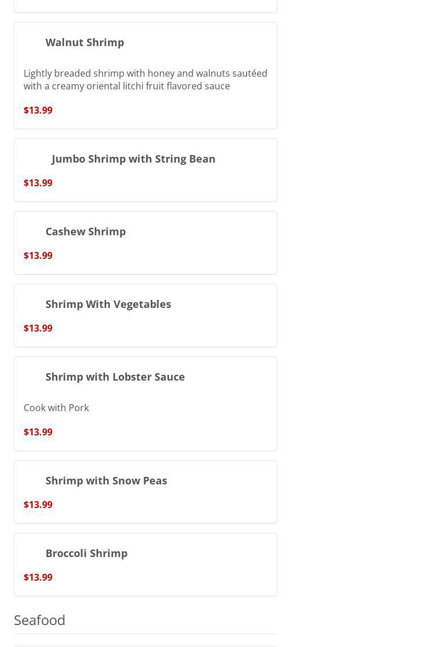Tap the Cashew Shrimp $13.99 price
444x647 pixels.
[38, 255]
